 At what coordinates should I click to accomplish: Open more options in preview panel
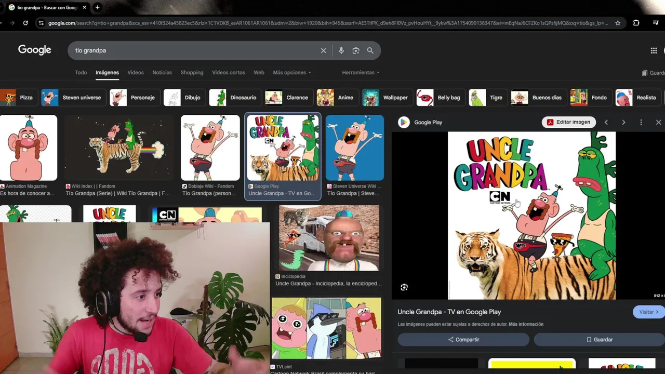[x=641, y=122]
